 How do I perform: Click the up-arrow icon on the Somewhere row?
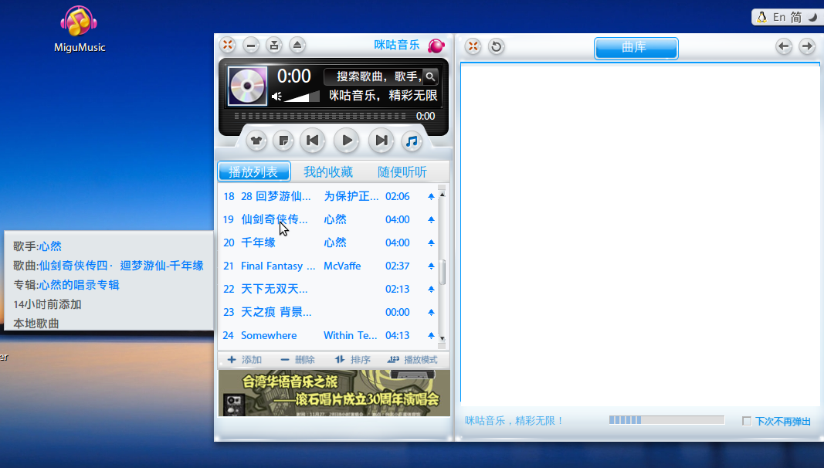point(431,335)
